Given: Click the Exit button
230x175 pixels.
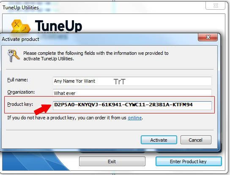Looking at the screenshot, I should (112, 162).
